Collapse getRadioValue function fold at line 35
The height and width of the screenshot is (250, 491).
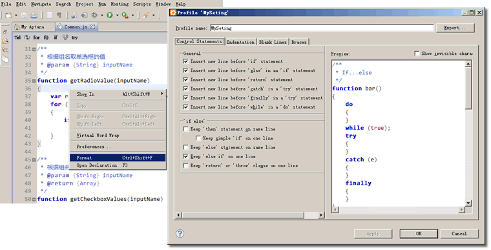coord(34,81)
